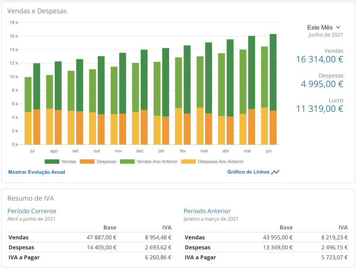Select Vendas row in Período Corrente table
This screenshot has width=357, height=270.
point(90,238)
